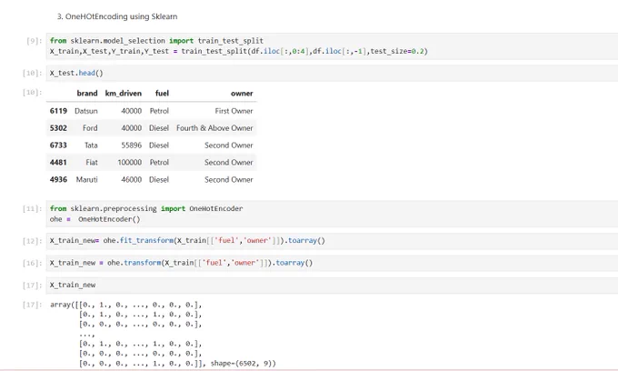This screenshot has height=371, width=618.
Task: Click the 'Petrol' cell in the Fiat row
Action: pos(159,163)
